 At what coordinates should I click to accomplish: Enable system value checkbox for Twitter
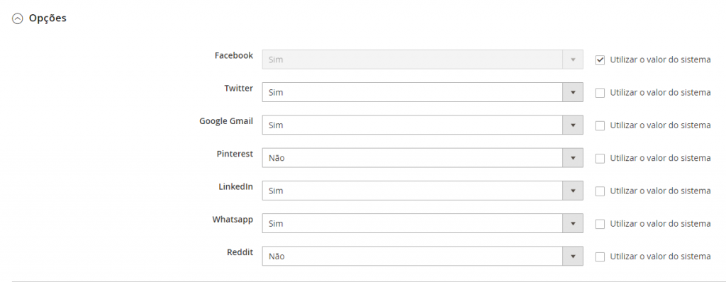coord(600,93)
